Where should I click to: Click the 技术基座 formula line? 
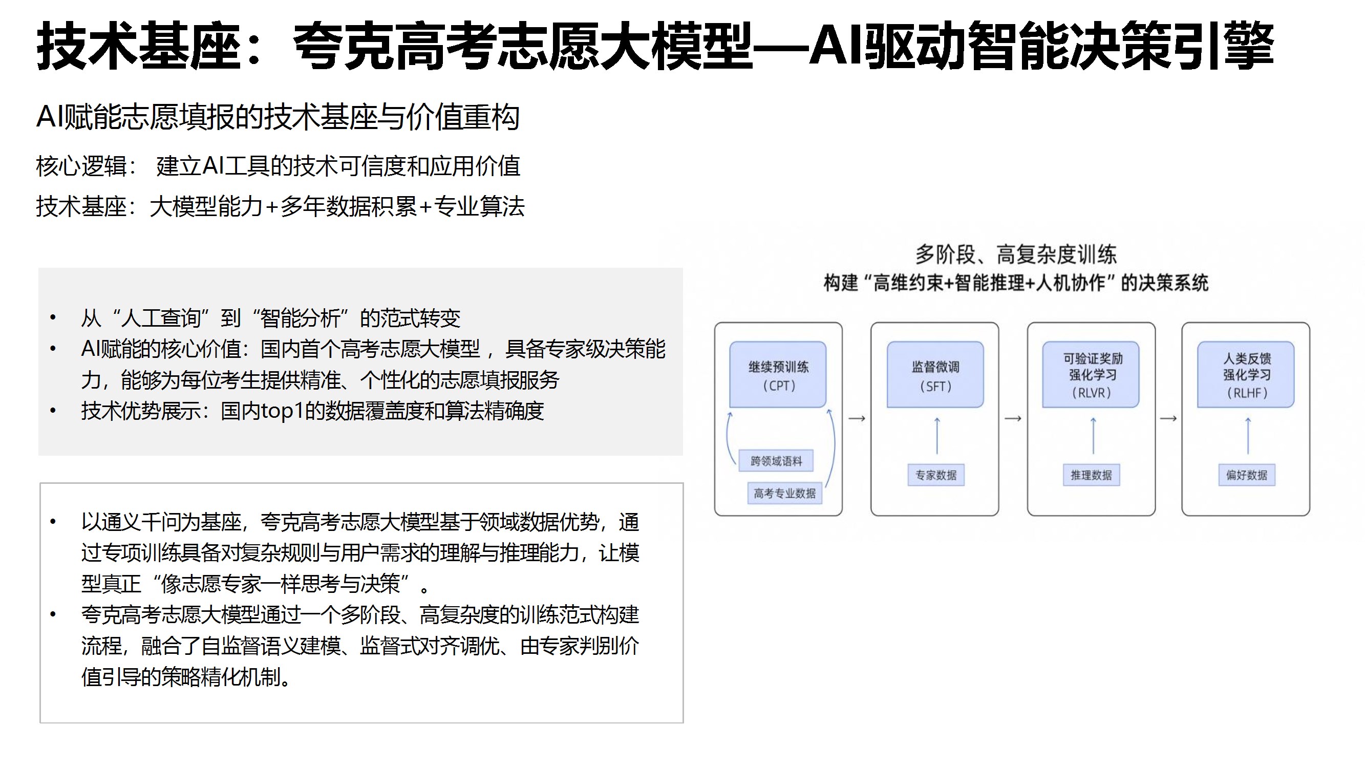(280, 207)
